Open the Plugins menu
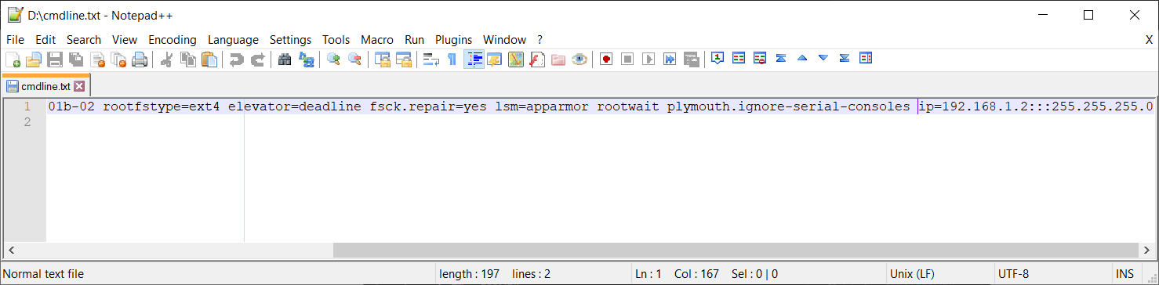Screen dimensions: 1159x285 454,40
